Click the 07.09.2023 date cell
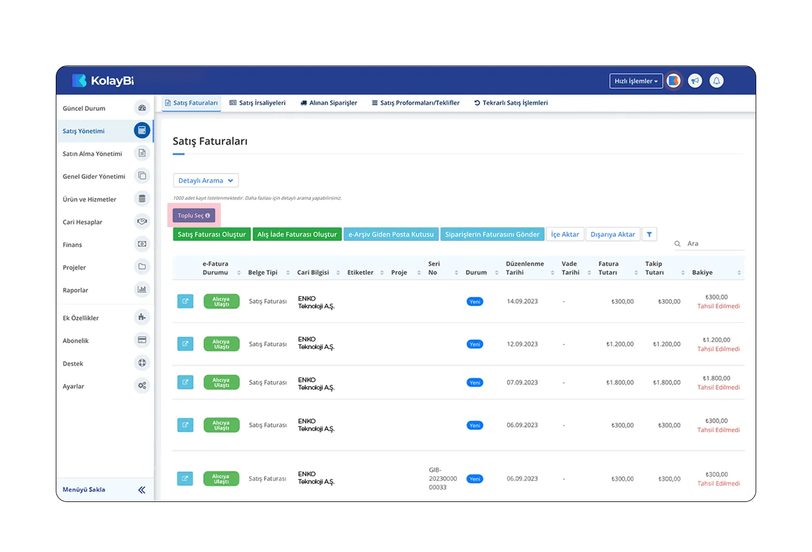The image size is (812, 552). coord(522,382)
